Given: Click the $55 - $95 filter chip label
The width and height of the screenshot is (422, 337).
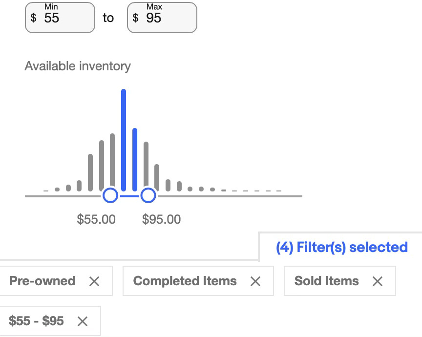Looking at the screenshot, I should coord(36,321).
